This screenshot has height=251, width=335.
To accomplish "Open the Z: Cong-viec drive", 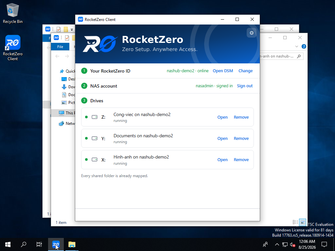I will (x=222, y=117).
